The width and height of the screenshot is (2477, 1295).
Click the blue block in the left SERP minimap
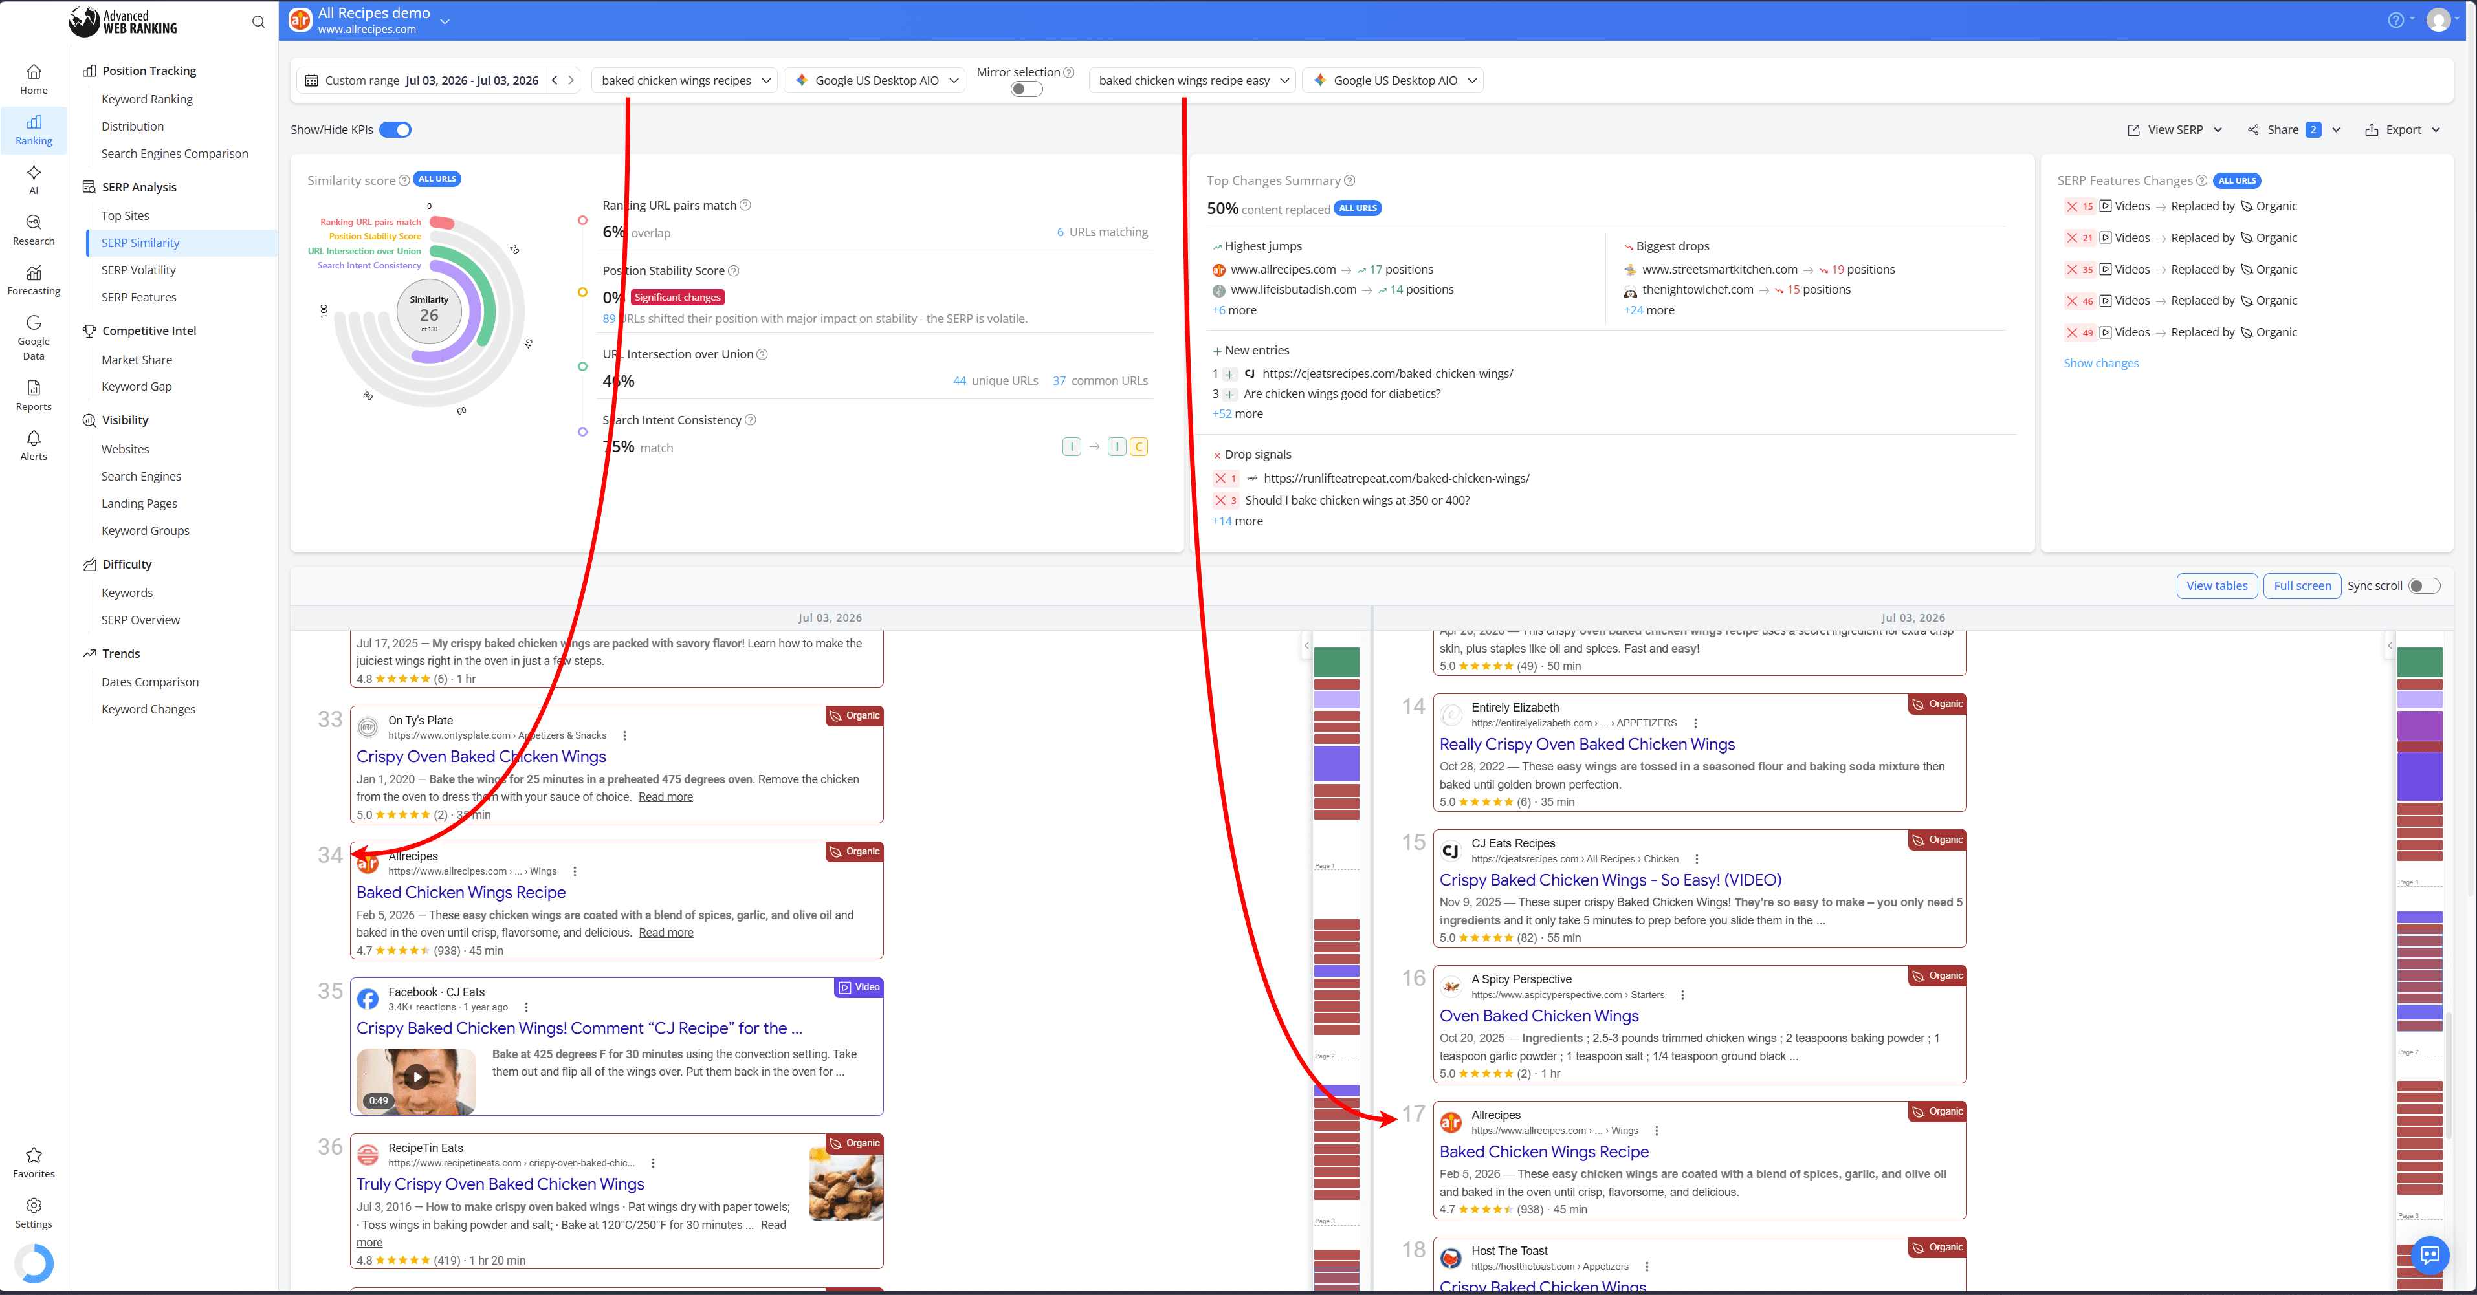[x=1337, y=763]
